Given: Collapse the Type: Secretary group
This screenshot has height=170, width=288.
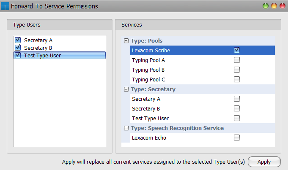Looking at the screenshot, I should click(126, 89).
